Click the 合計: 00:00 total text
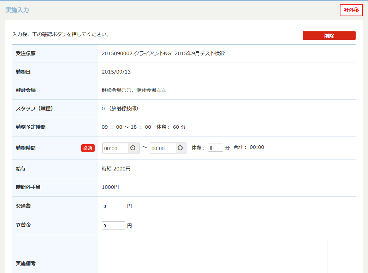 [x=249, y=147]
